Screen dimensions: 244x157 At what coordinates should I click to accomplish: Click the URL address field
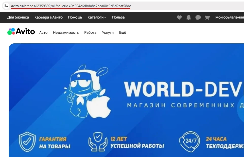tap(71, 6)
